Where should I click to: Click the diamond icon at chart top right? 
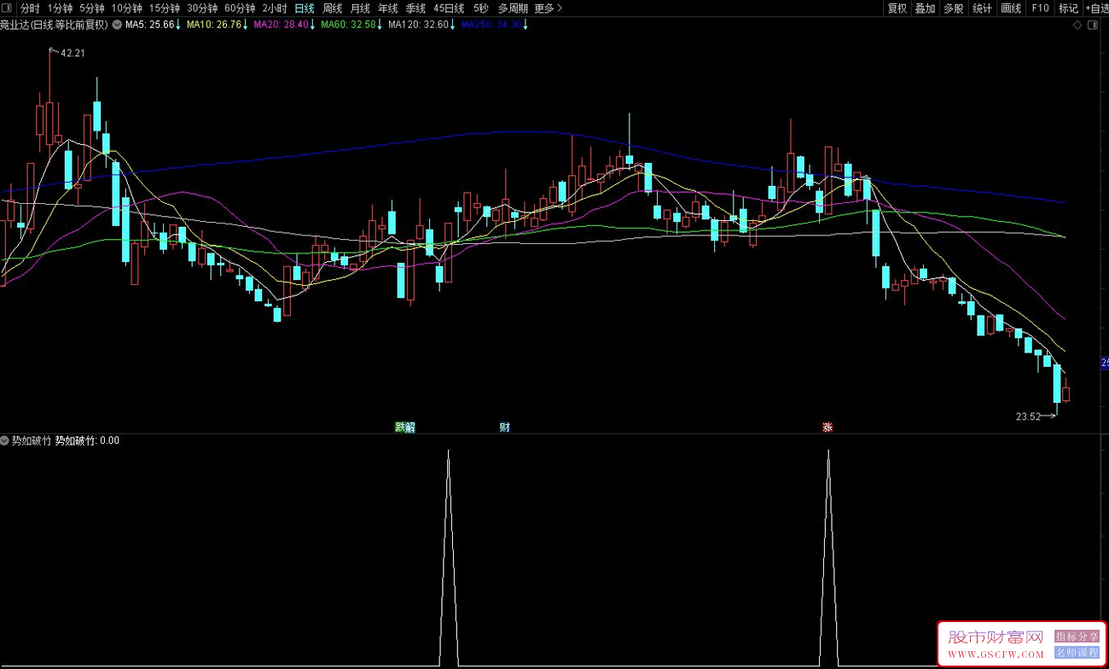(x=1079, y=26)
